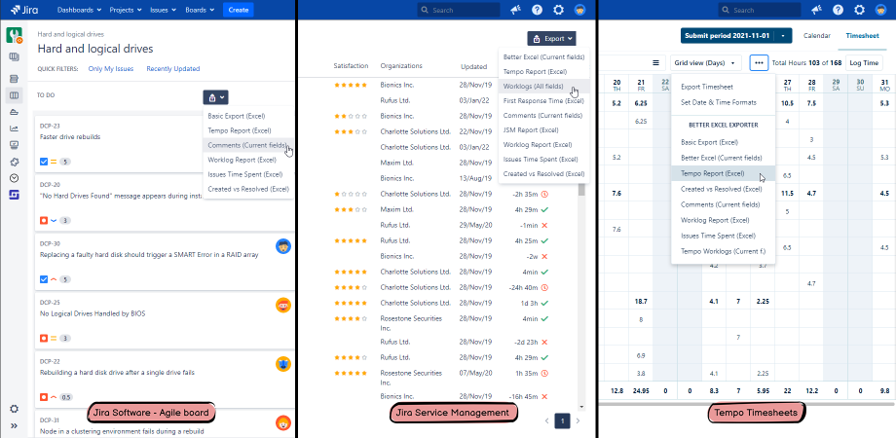Open the clock icon in the sidebar

point(15,178)
